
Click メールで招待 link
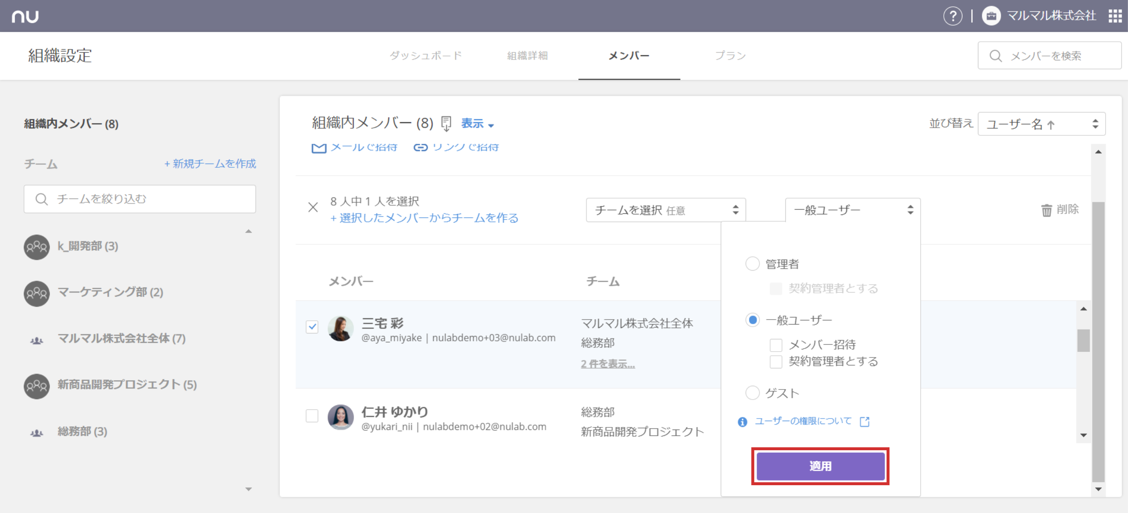364,148
